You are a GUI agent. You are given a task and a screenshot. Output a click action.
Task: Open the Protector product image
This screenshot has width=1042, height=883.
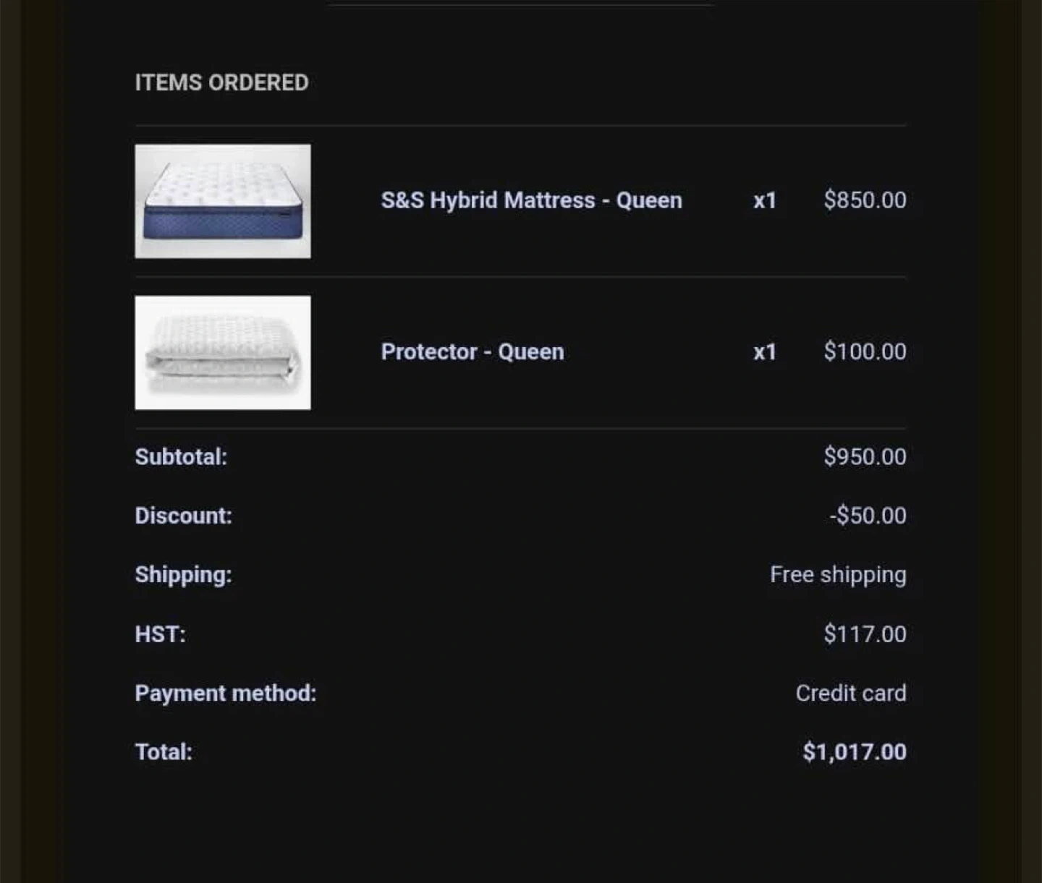(223, 352)
